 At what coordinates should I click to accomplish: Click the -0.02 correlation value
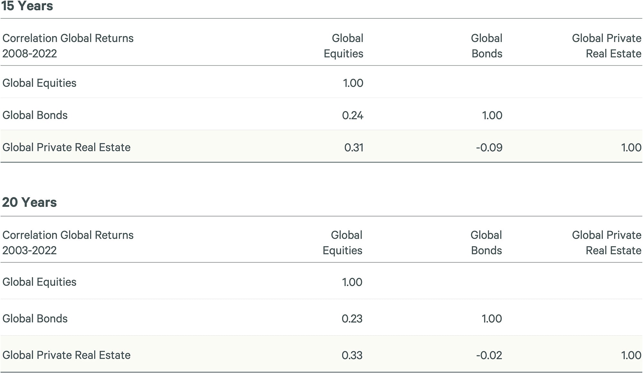point(489,355)
